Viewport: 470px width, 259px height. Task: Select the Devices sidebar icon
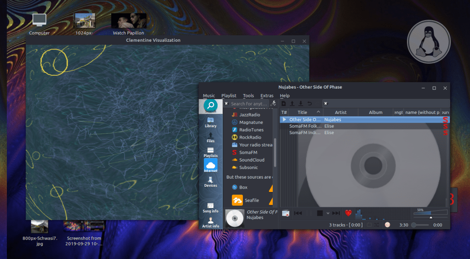(x=210, y=182)
